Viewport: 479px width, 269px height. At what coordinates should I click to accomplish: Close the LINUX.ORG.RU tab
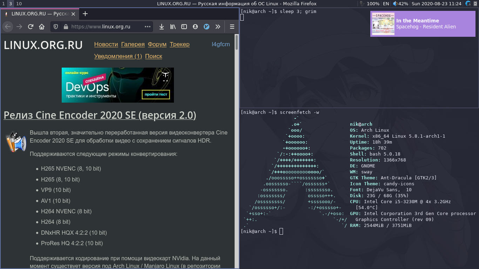coord(74,14)
